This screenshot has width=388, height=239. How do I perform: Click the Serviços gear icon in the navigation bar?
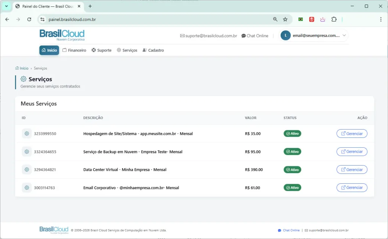click(x=119, y=50)
